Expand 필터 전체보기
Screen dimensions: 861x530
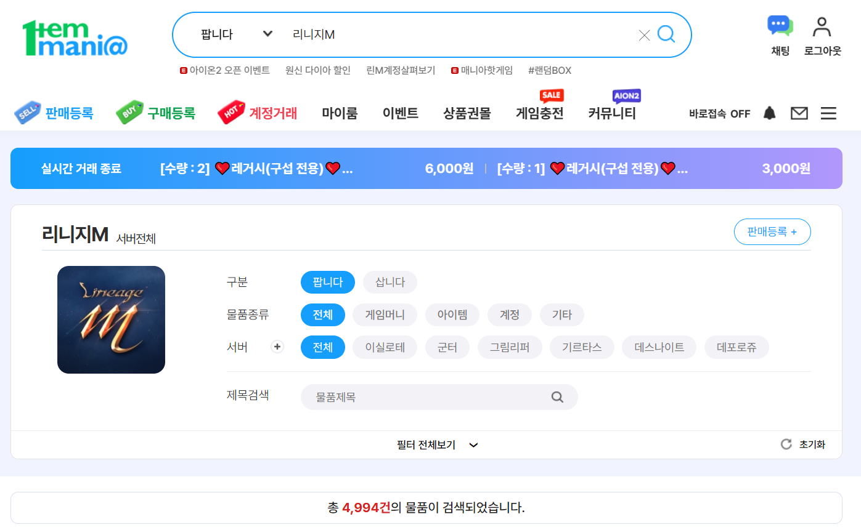click(x=438, y=445)
